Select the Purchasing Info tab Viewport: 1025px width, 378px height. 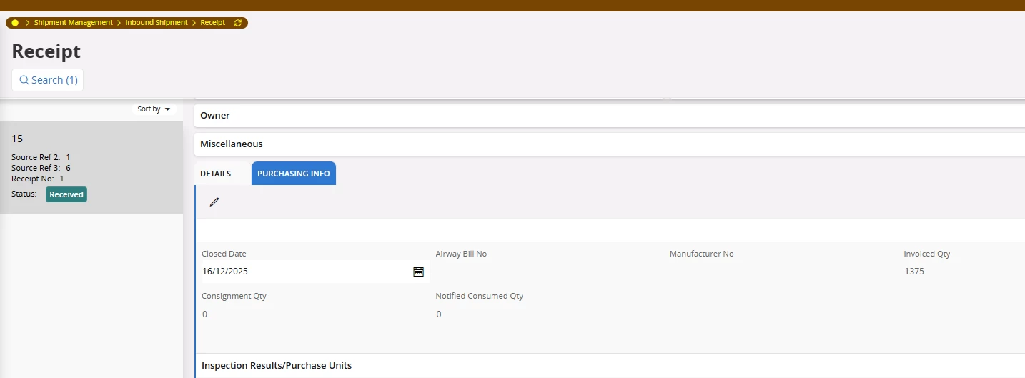click(x=294, y=174)
